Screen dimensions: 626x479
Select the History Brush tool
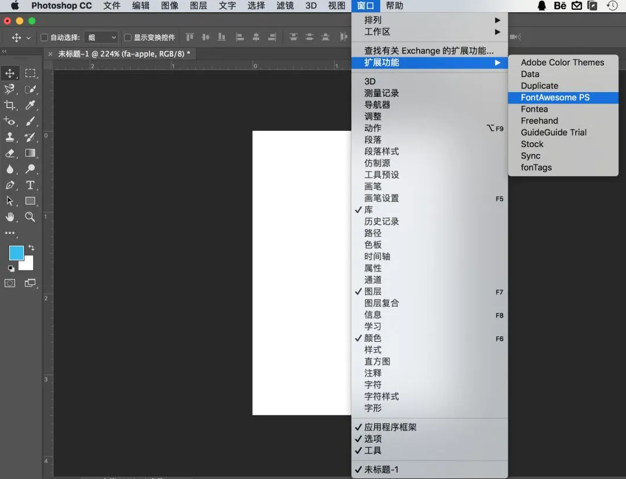(x=30, y=137)
